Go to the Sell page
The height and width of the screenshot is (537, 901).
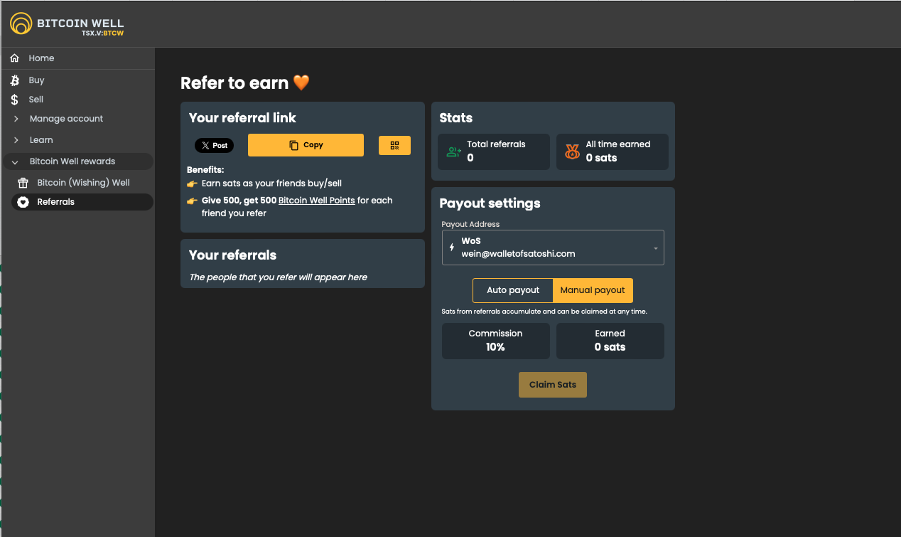36,100
